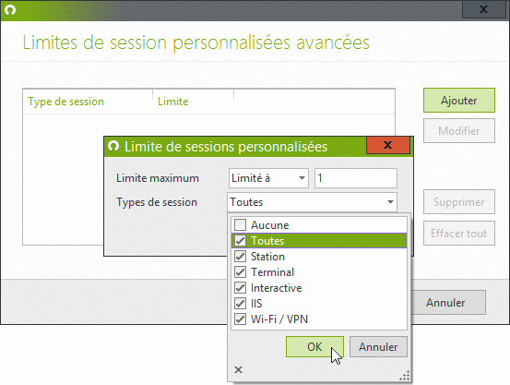Open the Limité à dropdown
The height and width of the screenshot is (385, 510).
[268, 178]
